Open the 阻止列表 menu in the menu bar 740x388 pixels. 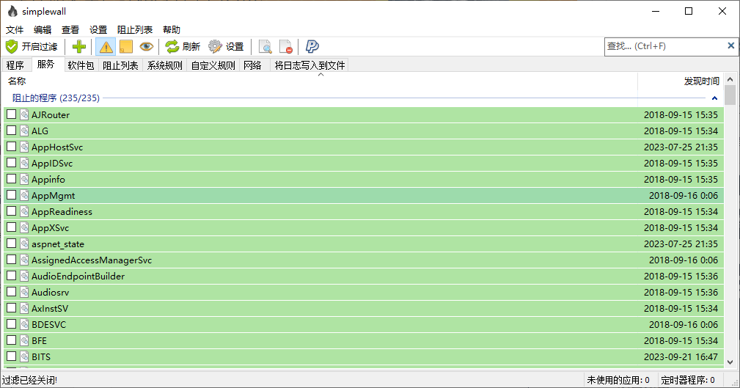(x=135, y=29)
